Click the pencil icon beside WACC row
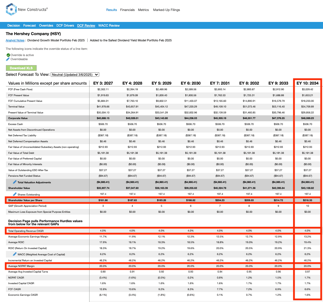 [x=15, y=254]
